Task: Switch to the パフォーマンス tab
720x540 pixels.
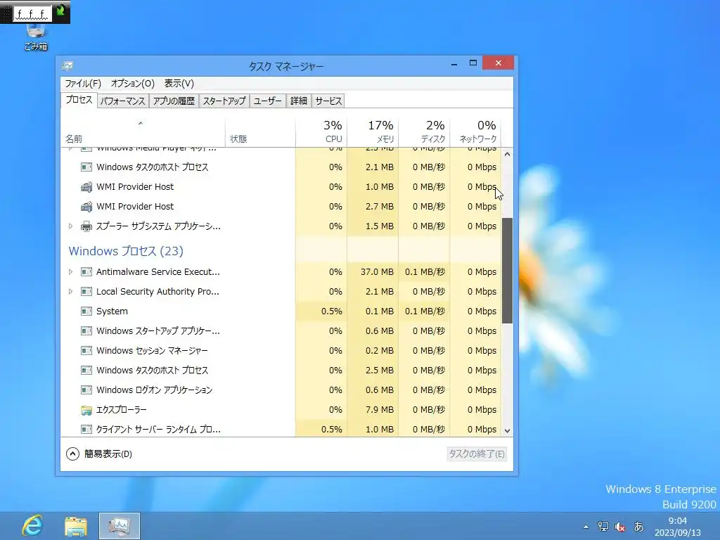Action: point(122,101)
